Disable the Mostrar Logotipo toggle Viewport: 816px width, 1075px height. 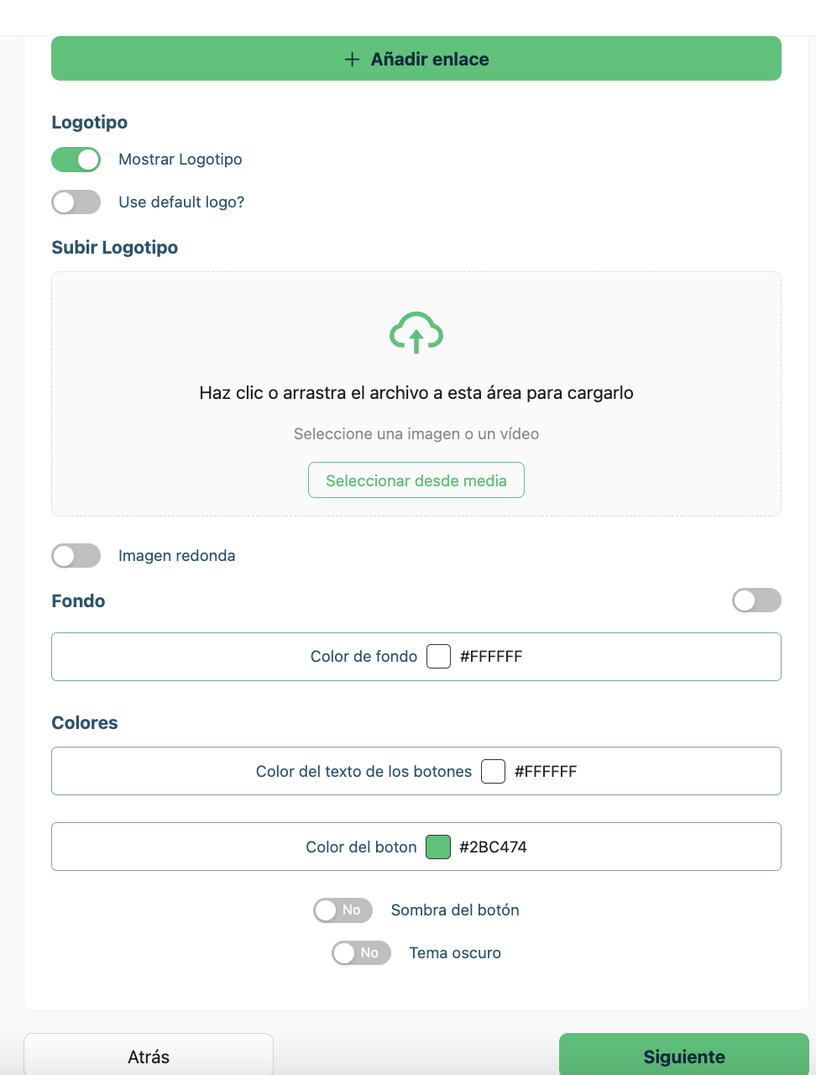pyautogui.click(x=76, y=160)
